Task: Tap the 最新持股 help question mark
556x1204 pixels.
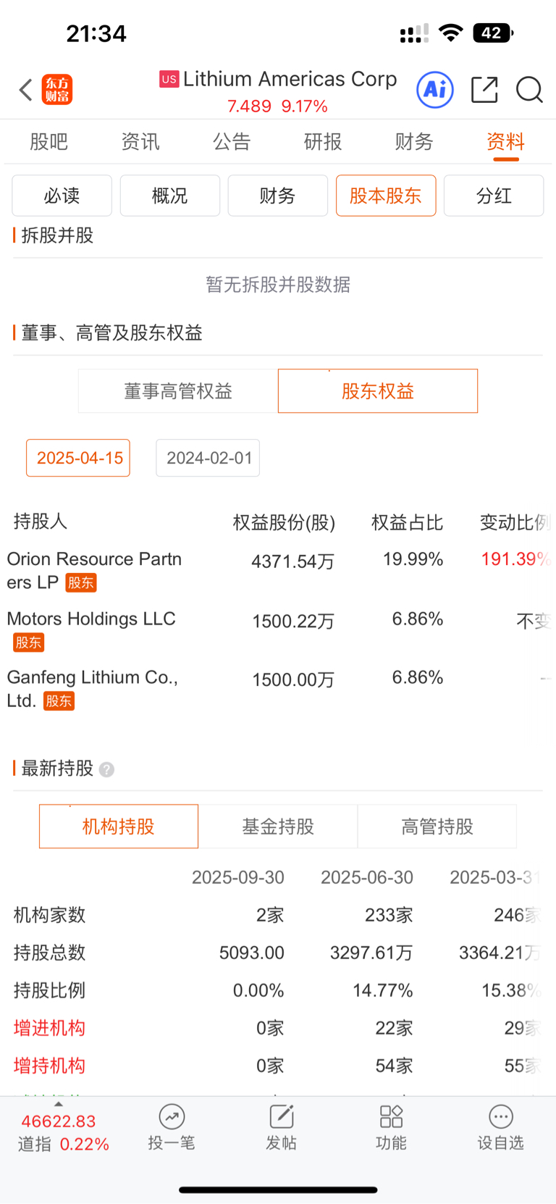Action: [x=106, y=769]
